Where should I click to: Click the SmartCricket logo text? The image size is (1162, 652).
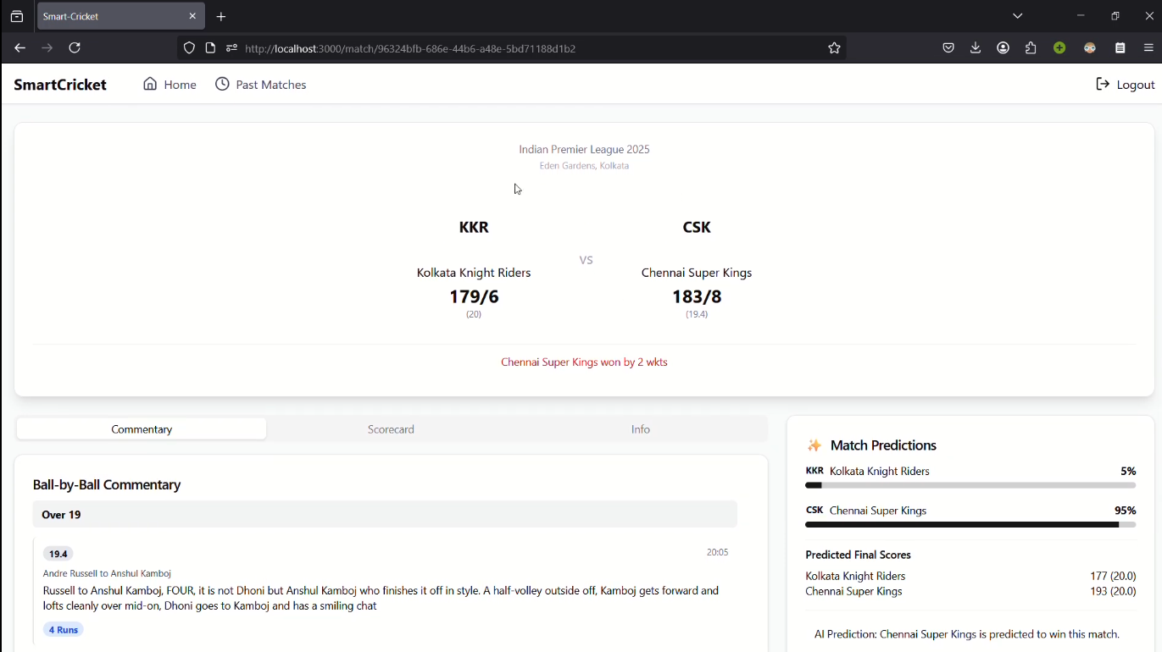(x=60, y=85)
